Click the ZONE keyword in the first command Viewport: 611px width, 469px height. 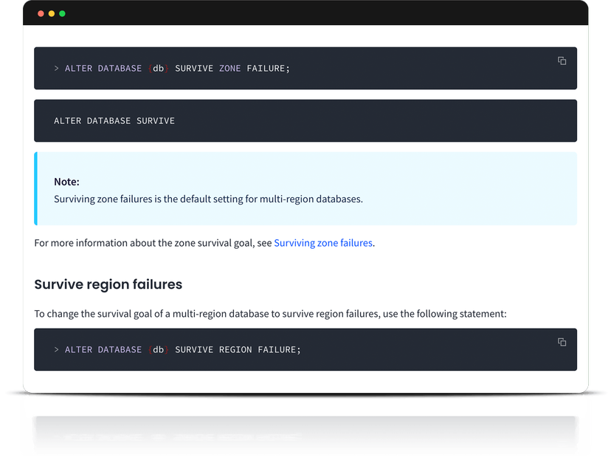pos(229,69)
